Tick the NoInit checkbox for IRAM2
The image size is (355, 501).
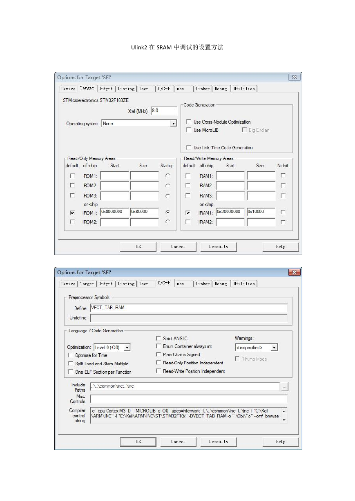283,222
